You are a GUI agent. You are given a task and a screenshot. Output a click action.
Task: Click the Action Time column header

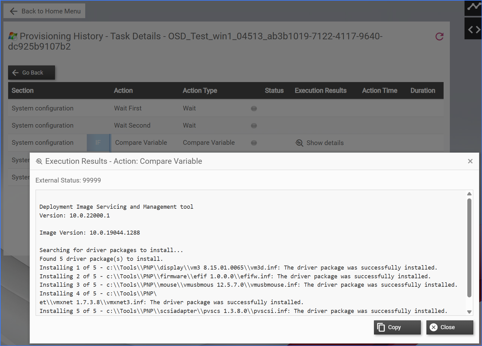379,91
